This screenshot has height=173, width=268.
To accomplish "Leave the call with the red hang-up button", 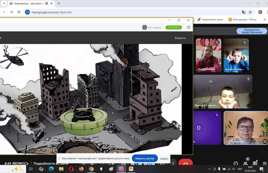I will pyautogui.click(x=186, y=163).
